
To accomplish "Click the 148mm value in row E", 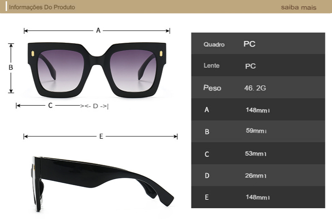I will click(x=257, y=197).
